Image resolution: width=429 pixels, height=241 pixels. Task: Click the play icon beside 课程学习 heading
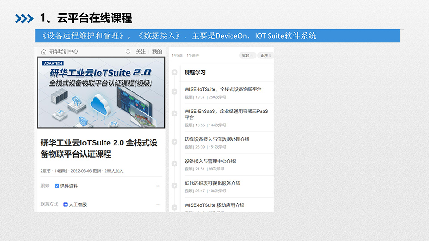coord(175,72)
